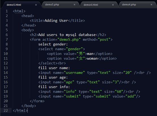157x116 pixels.
Task: Place cursor in 'Adding User' title text
Action: [x=56, y=20]
